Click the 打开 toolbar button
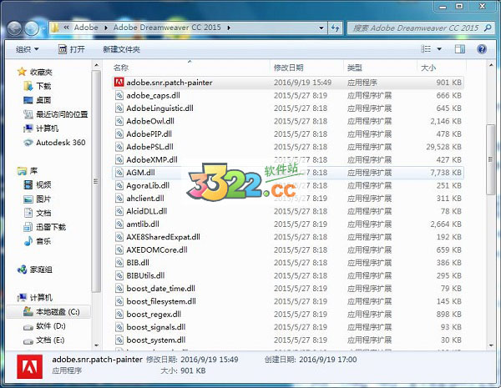501x388 pixels. coord(71,49)
